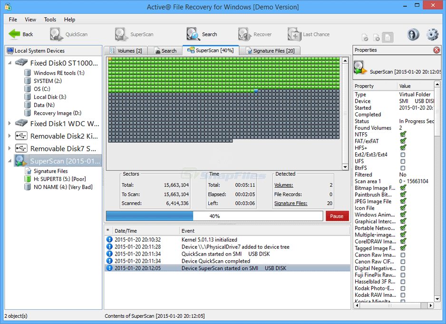Disable NTFS detection in properties
The image size is (446, 324).
[x=403, y=134]
